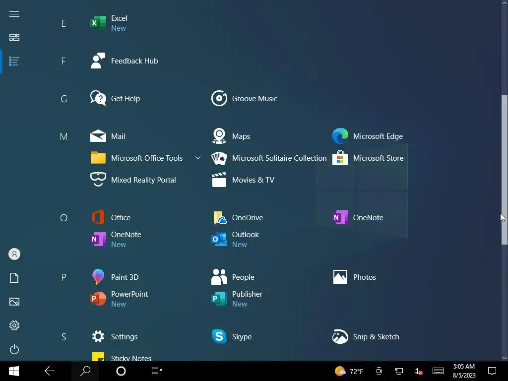Launch the Microsoft Store
The height and width of the screenshot is (381, 508).
pyautogui.click(x=368, y=158)
